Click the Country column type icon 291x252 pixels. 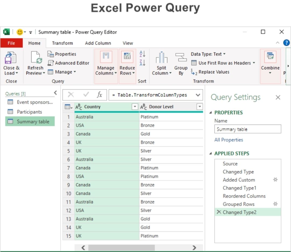click(79, 107)
